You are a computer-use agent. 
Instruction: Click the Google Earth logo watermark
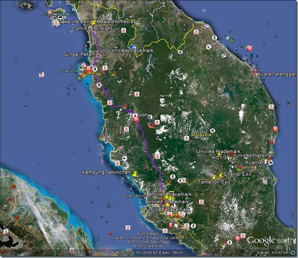[271, 240]
